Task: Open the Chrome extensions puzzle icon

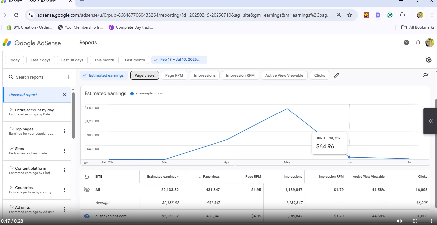Action: [402, 15]
